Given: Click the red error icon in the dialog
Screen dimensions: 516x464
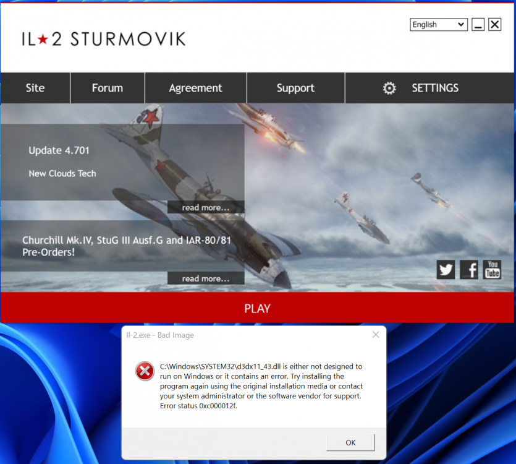Looking at the screenshot, I should [x=145, y=371].
